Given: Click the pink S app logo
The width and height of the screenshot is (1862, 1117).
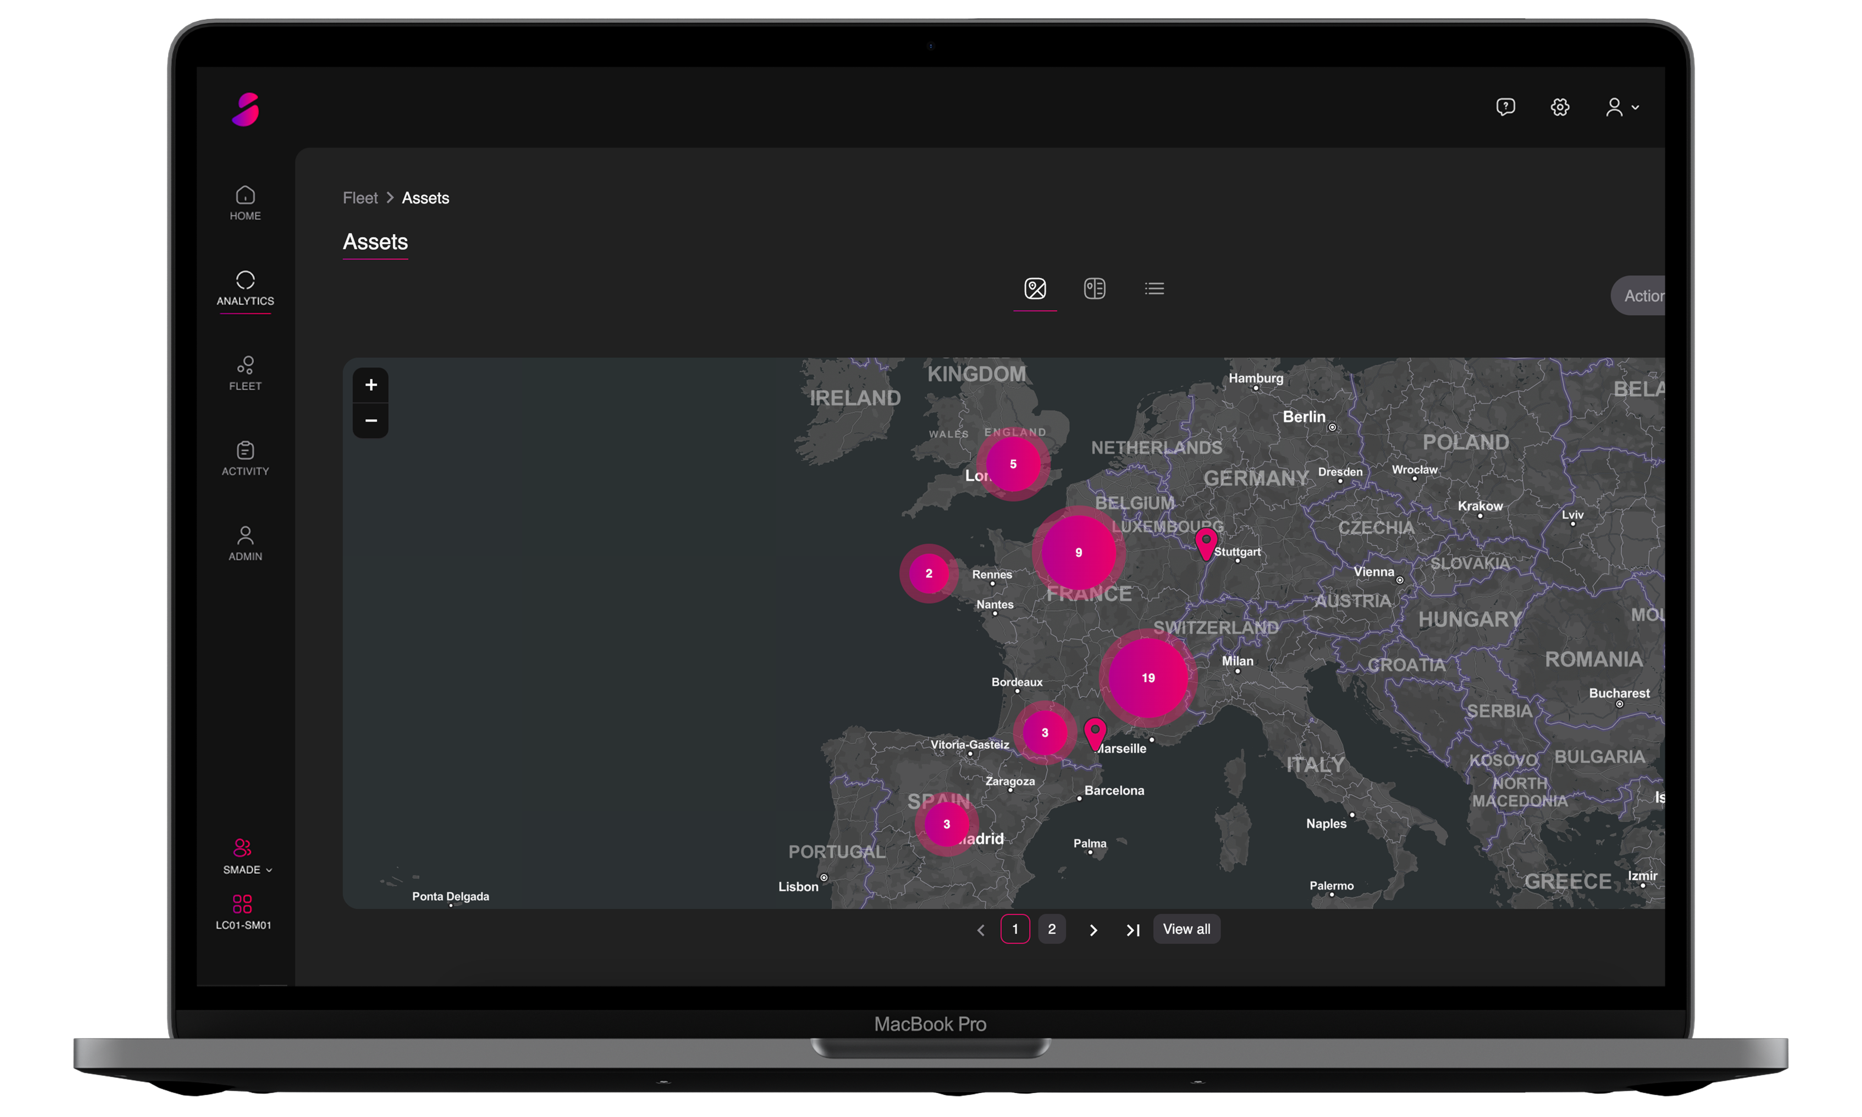Looking at the screenshot, I should [245, 109].
